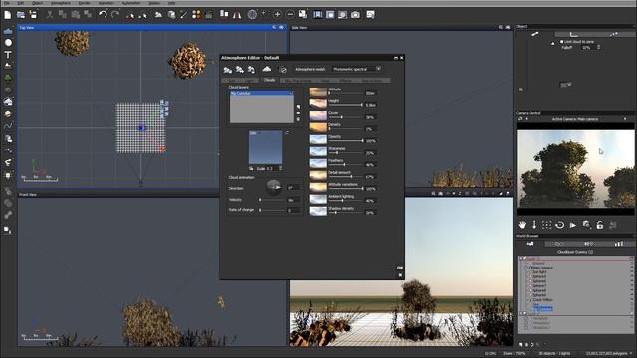Click the remove cloud layer icon beside list
The width and height of the screenshot is (637, 358).
pyautogui.click(x=298, y=119)
